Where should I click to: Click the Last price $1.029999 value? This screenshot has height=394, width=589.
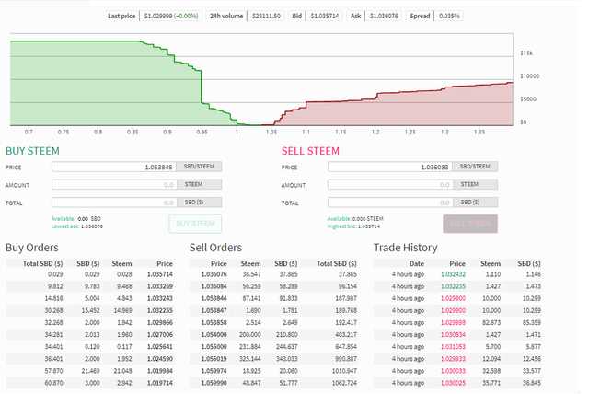[171, 17]
